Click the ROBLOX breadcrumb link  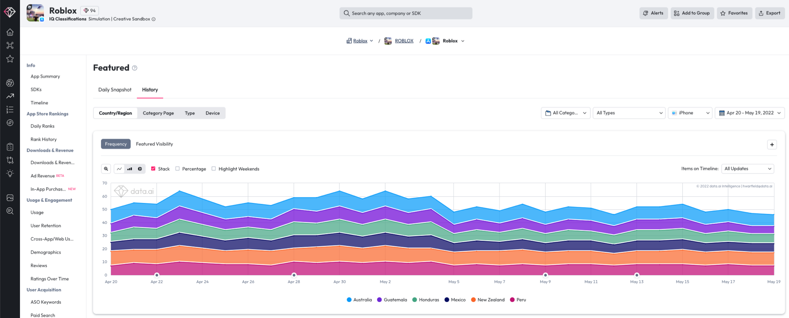click(x=404, y=41)
